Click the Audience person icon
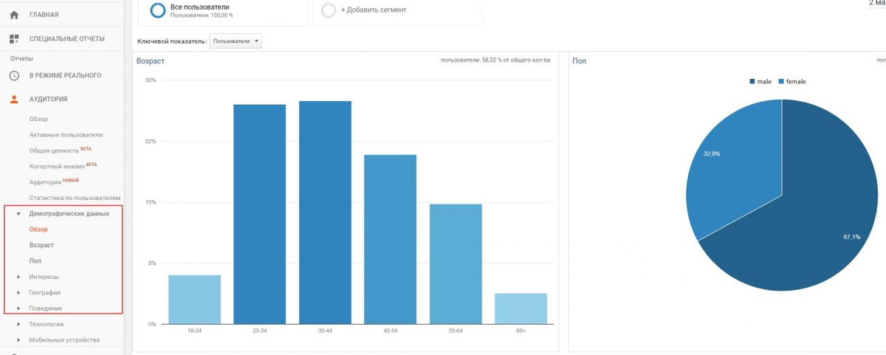This screenshot has height=355, width=886. pos(14,99)
